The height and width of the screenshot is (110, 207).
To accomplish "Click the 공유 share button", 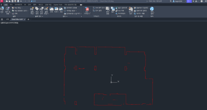I will (33, 1).
